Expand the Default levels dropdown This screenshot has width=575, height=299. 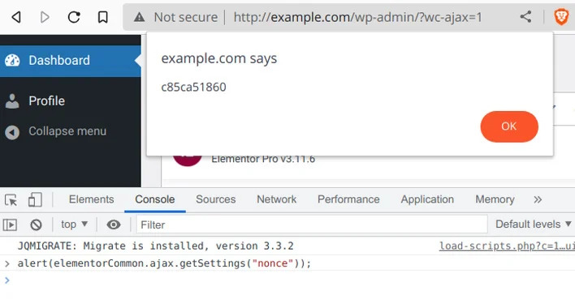tap(534, 224)
